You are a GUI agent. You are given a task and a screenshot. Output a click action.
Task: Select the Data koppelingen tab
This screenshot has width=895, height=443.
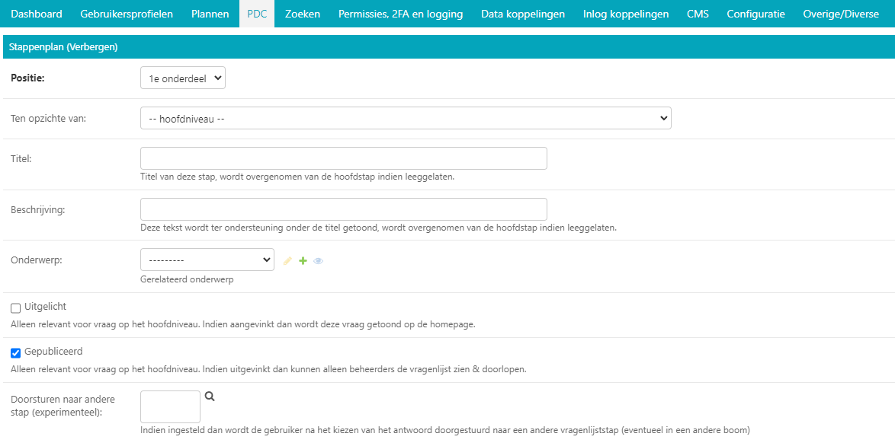pyautogui.click(x=523, y=14)
